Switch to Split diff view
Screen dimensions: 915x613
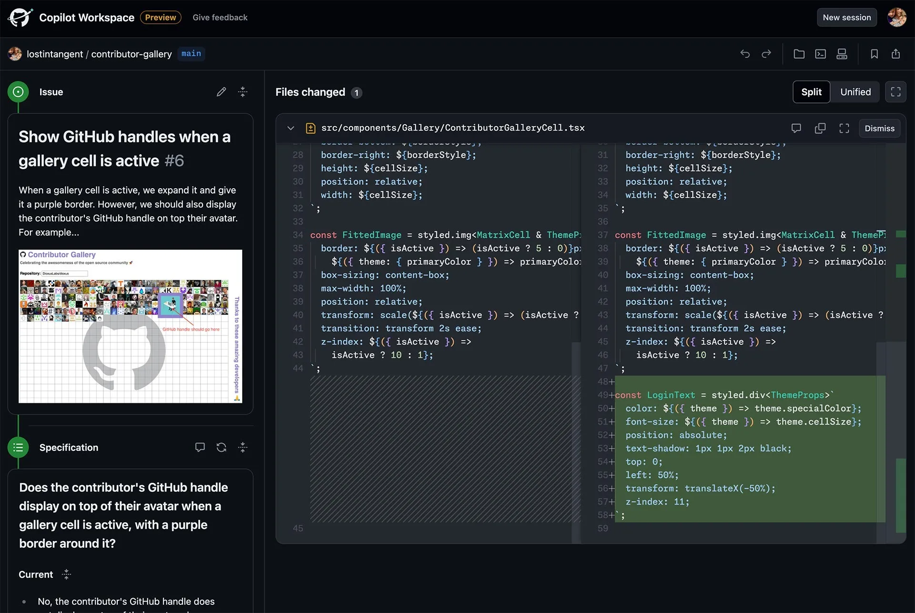point(811,92)
